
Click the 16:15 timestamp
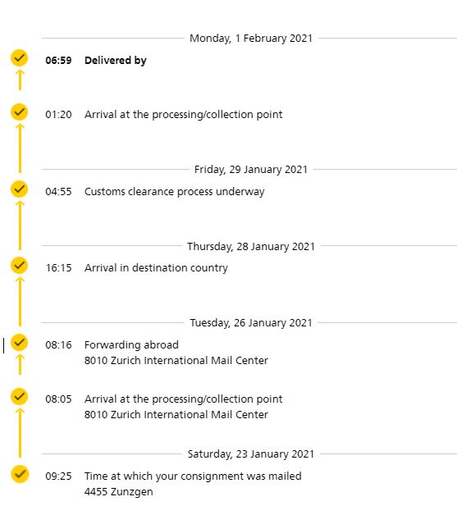(58, 268)
